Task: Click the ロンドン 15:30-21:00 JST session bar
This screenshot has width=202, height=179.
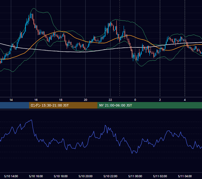Action: [x=63, y=105]
